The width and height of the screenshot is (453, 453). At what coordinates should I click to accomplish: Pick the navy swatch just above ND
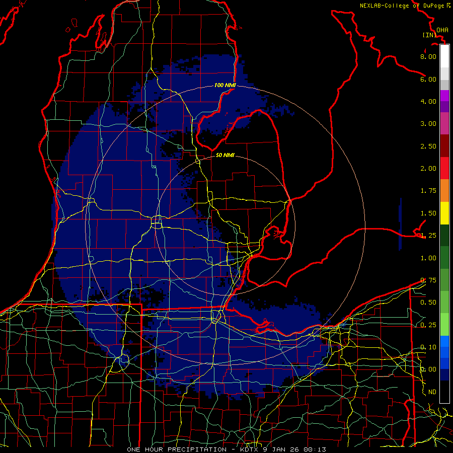444,375
